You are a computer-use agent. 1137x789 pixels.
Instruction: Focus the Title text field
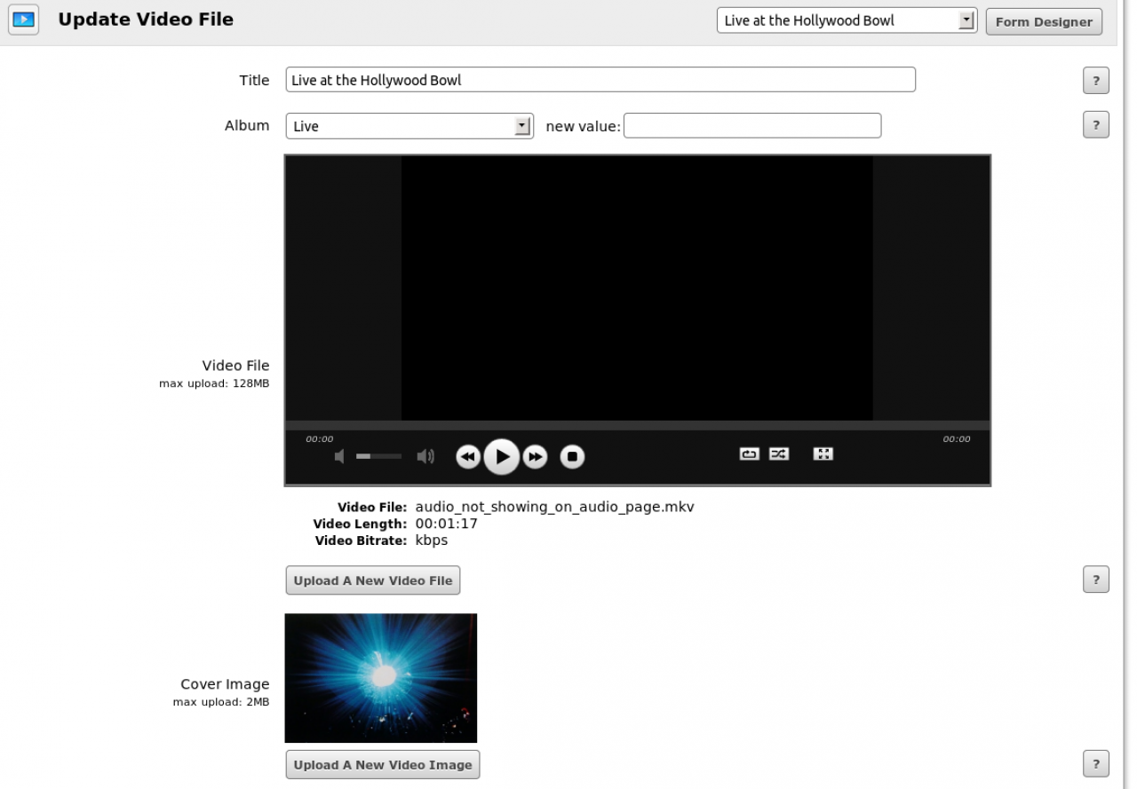pyautogui.click(x=600, y=80)
